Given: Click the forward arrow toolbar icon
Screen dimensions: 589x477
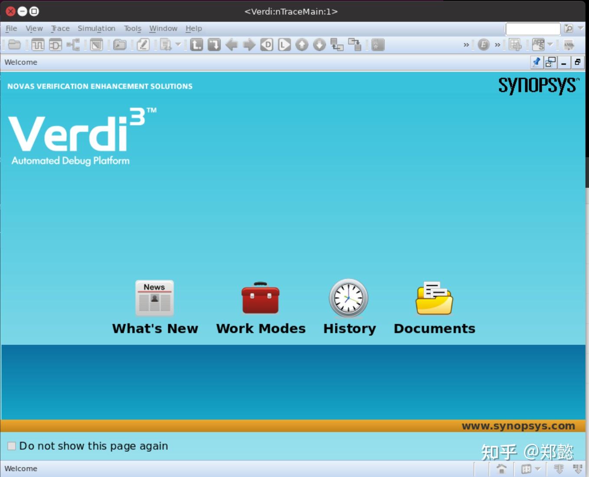Looking at the screenshot, I should pos(249,45).
